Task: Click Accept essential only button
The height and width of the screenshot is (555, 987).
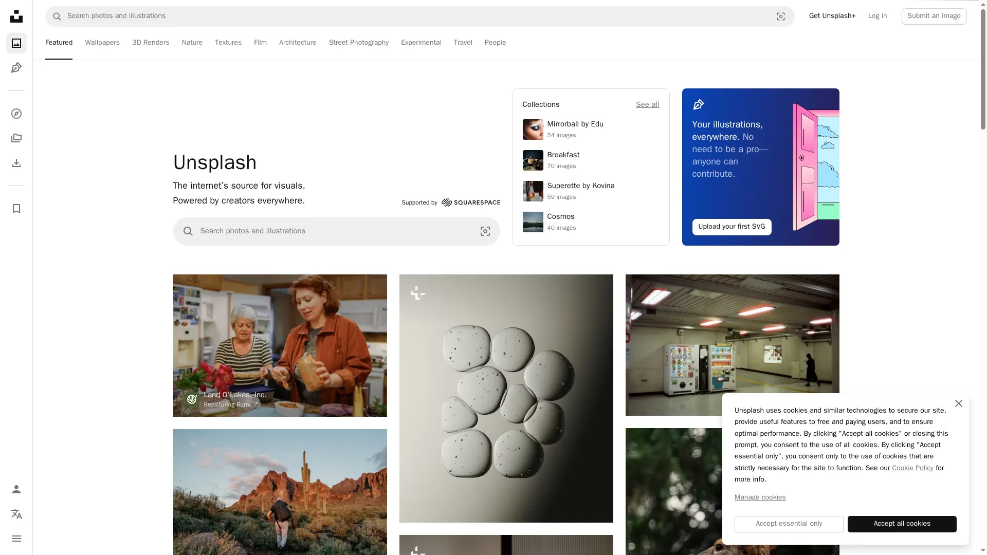Action: (789, 524)
